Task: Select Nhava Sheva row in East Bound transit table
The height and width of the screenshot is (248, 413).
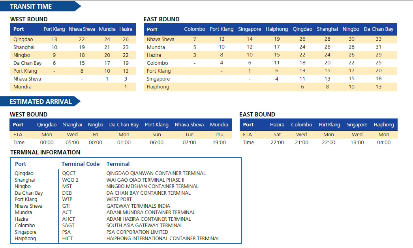Action: coord(160,39)
